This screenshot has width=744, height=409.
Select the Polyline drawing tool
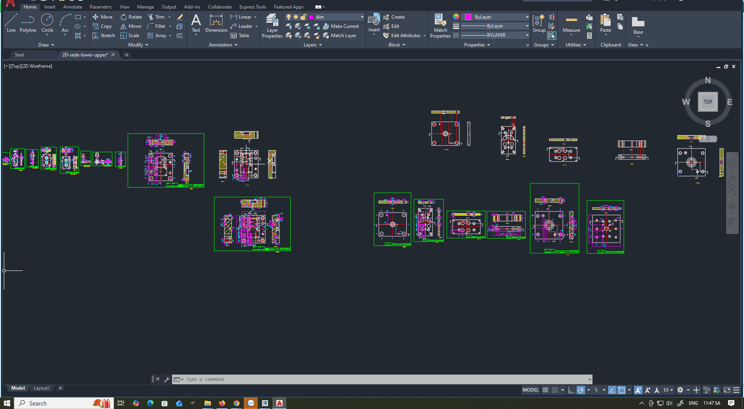pyautogui.click(x=28, y=23)
